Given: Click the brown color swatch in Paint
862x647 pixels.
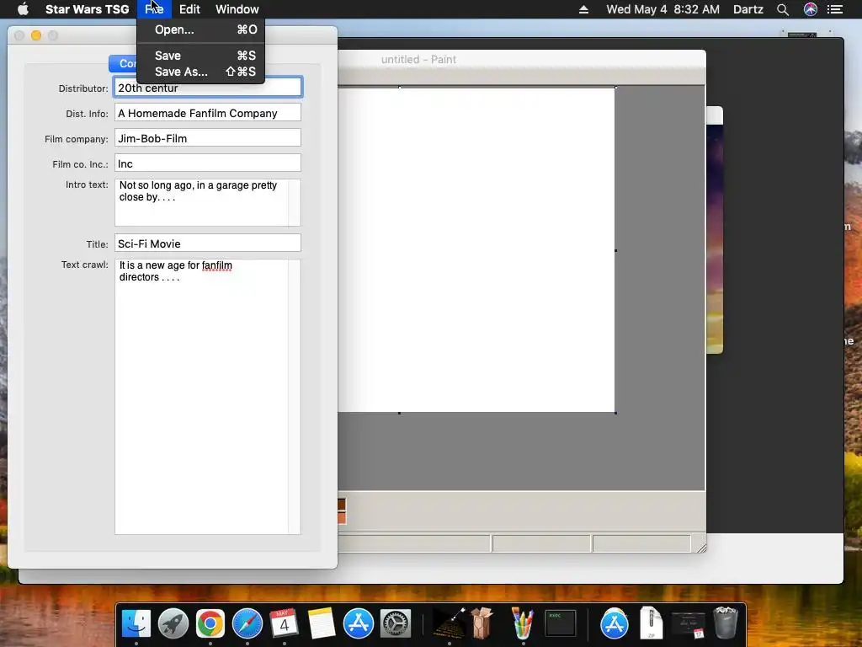Looking at the screenshot, I should pyautogui.click(x=342, y=505).
